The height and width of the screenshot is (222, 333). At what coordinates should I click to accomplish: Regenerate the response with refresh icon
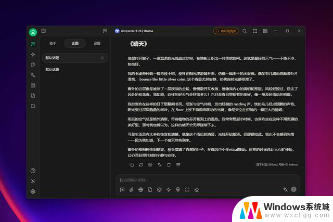click(x=141, y=165)
